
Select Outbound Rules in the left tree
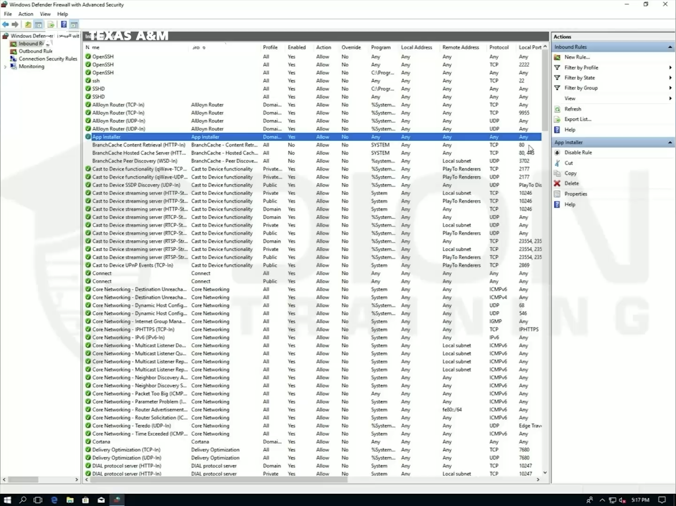[x=35, y=51]
